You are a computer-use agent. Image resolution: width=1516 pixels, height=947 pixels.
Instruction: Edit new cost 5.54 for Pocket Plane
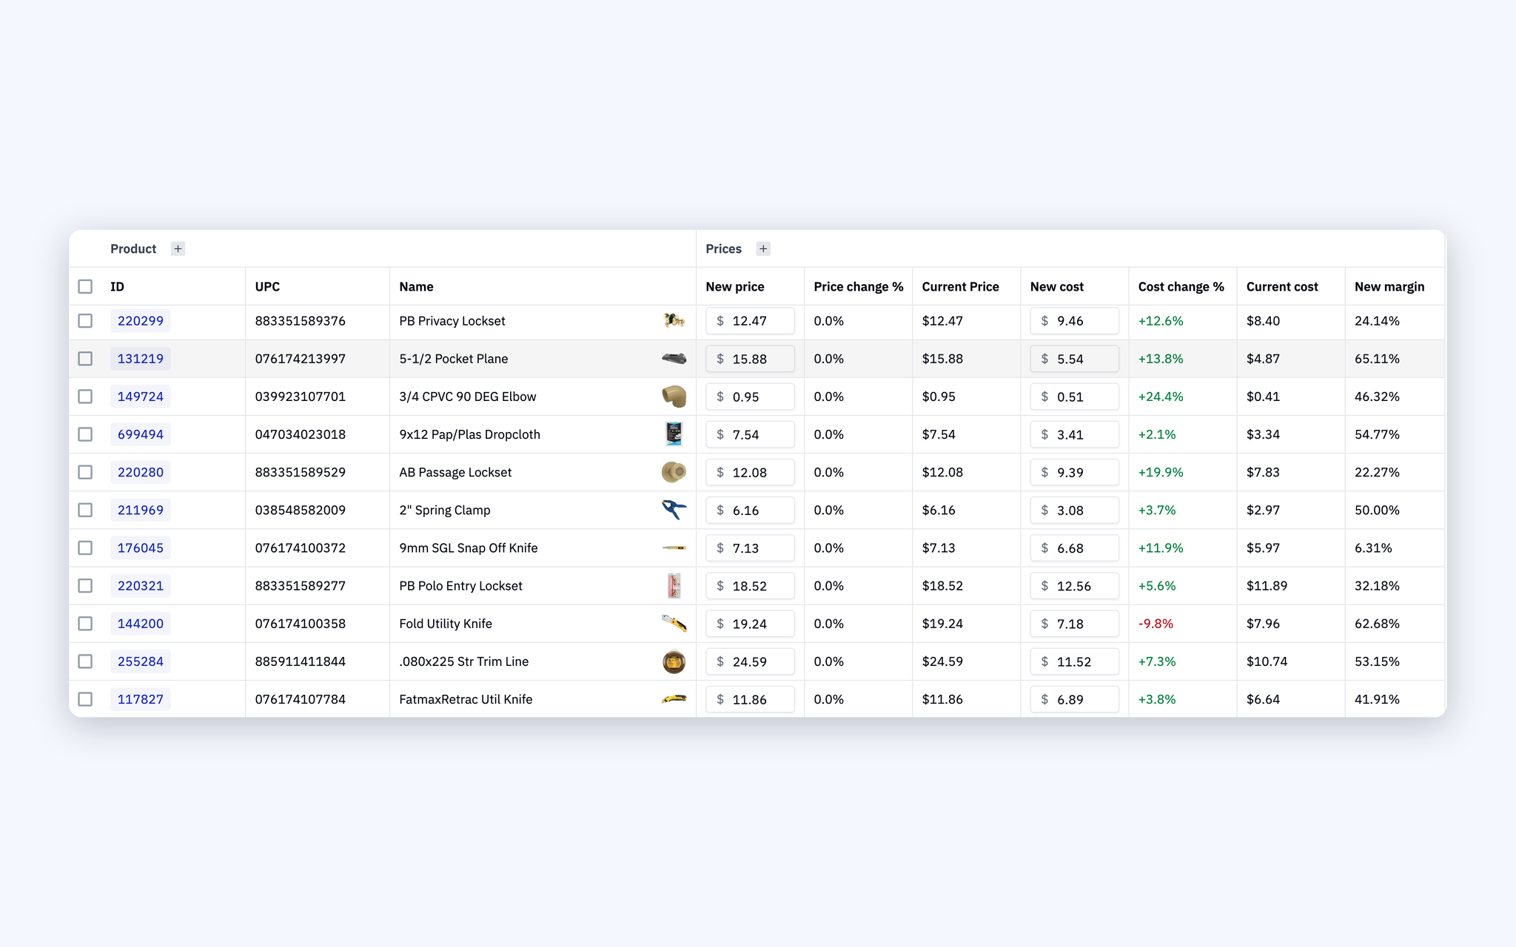1074,359
